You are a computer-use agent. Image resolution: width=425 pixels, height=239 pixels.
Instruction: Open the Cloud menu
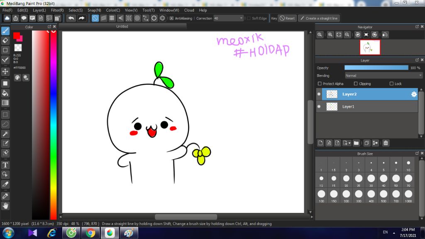[x=189, y=10]
